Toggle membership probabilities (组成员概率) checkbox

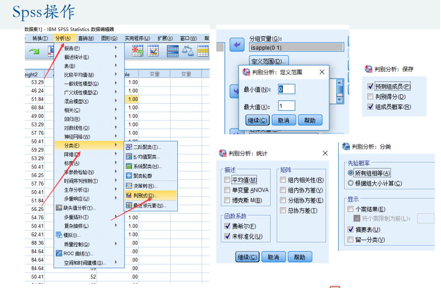pyautogui.click(x=370, y=107)
